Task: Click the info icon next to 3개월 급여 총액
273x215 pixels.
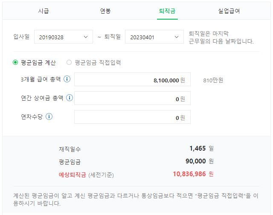Action: pyautogui.click(x=67, y=79)
